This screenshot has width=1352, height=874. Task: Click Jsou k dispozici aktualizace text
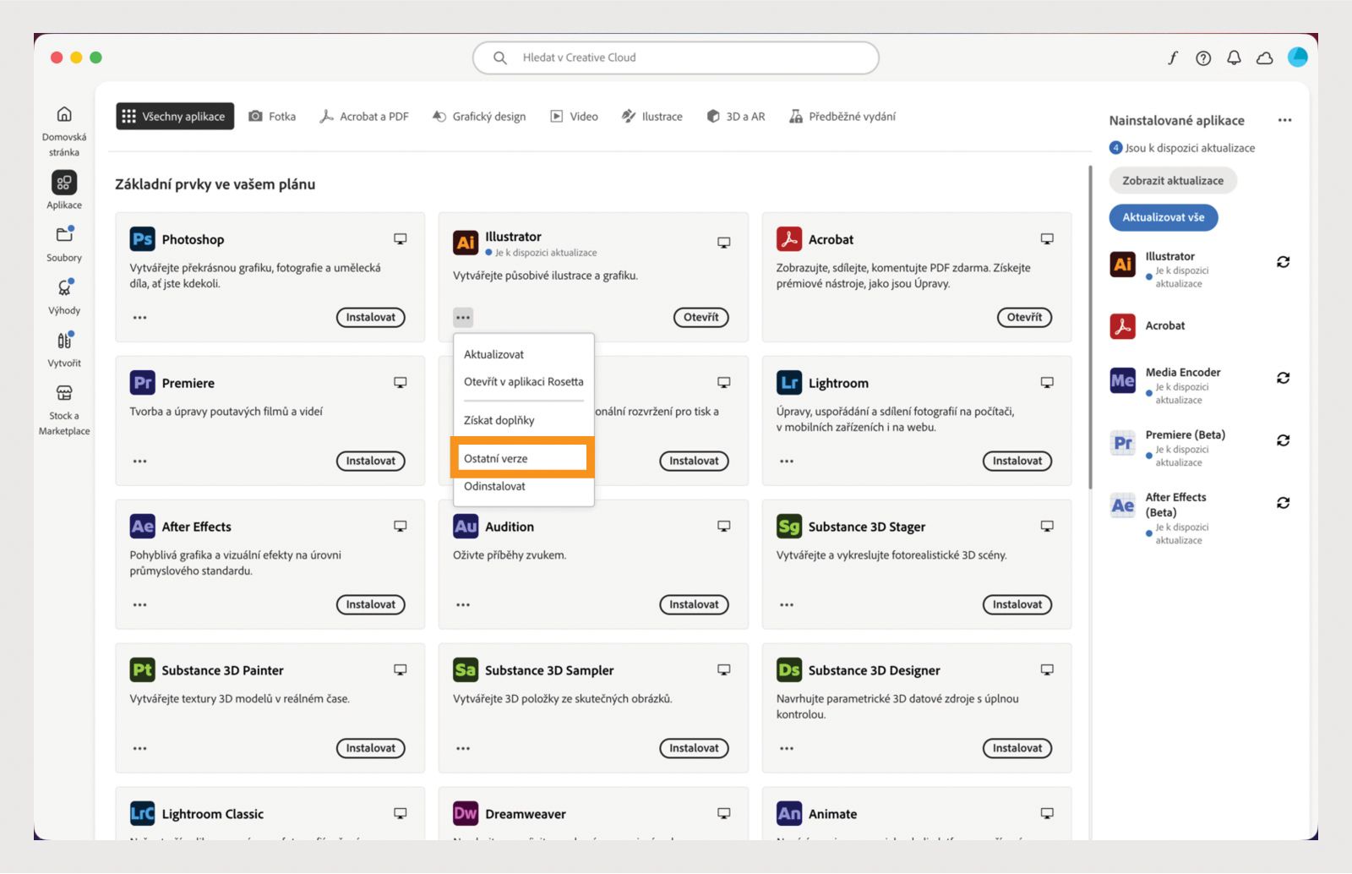pyautogui.click(x=1190, y=148)
